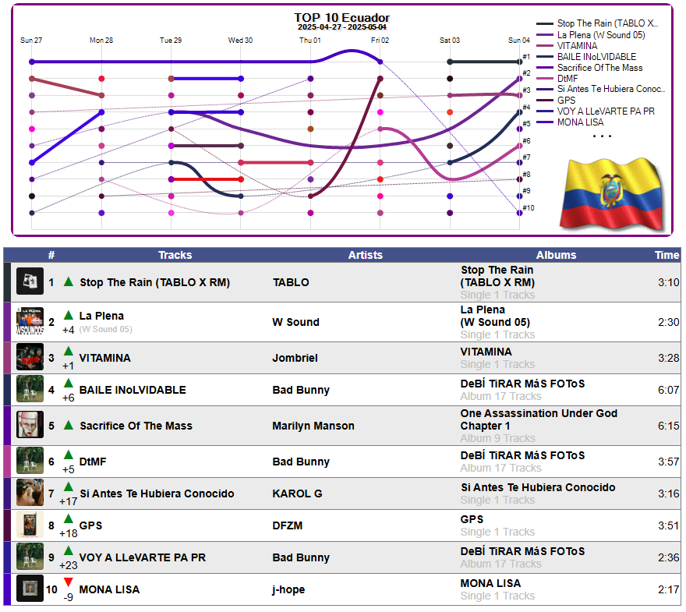Image resolution: width=686 pixels, height=612 pixels.
Task: Click the green up arrow beside DtMF
Action: coord(69,455)
